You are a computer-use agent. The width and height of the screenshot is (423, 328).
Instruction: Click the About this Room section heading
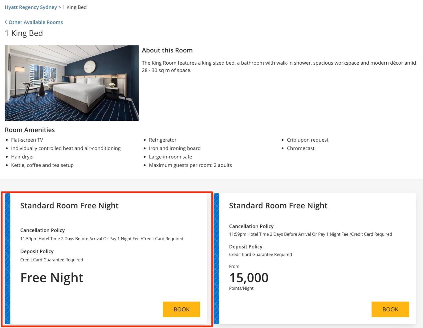(167, 50)
